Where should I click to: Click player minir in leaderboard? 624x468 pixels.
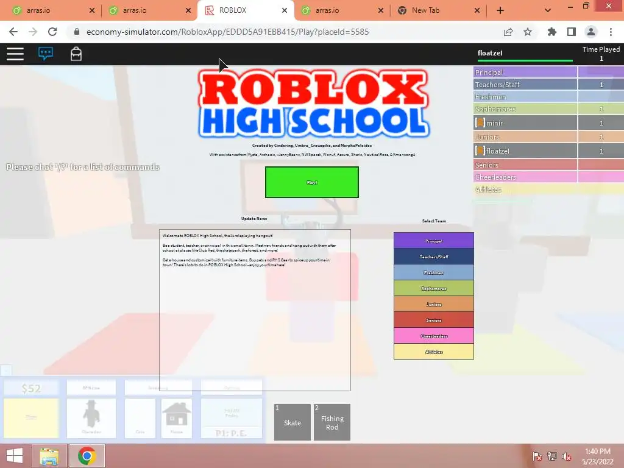(549, 122)
